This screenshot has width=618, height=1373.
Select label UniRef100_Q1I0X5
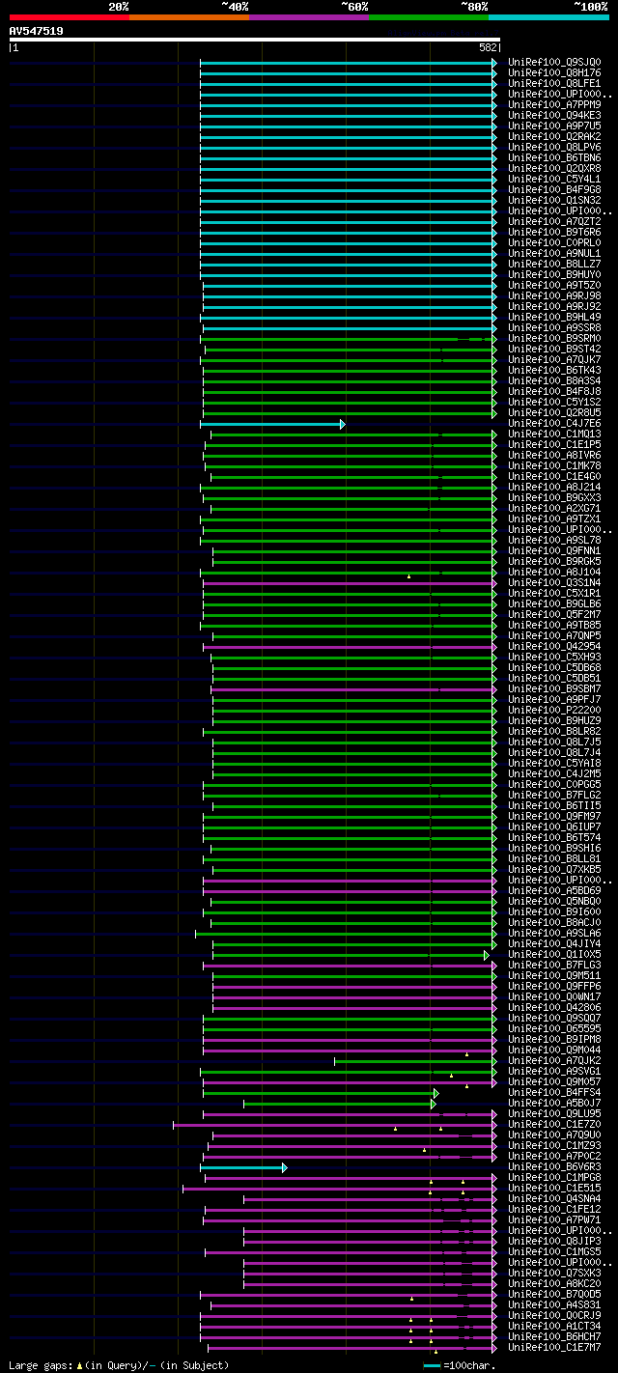pyautogui.click(x=554, y=954)
